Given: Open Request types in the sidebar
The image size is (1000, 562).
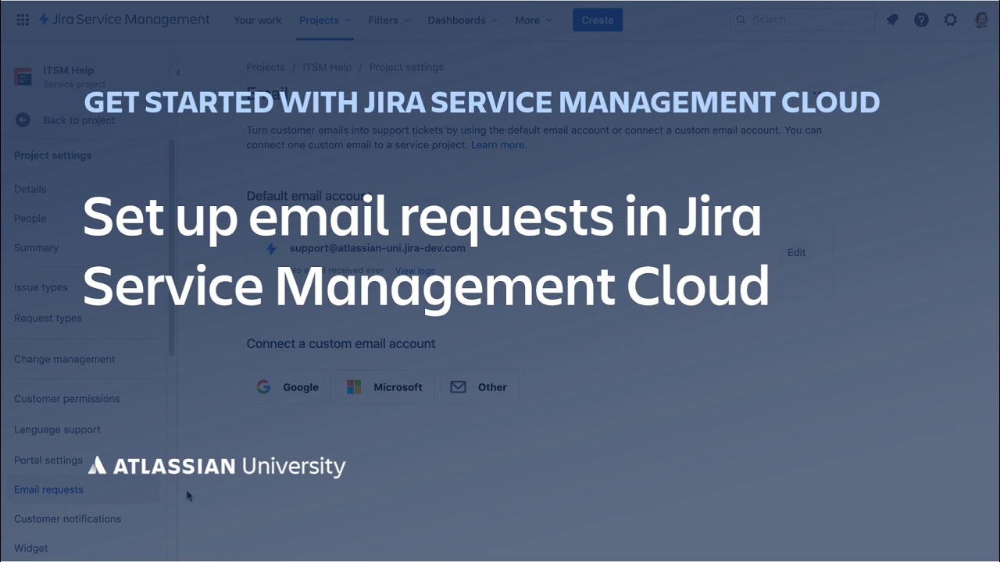Looking at the screenshot, I should coord(48,318).
